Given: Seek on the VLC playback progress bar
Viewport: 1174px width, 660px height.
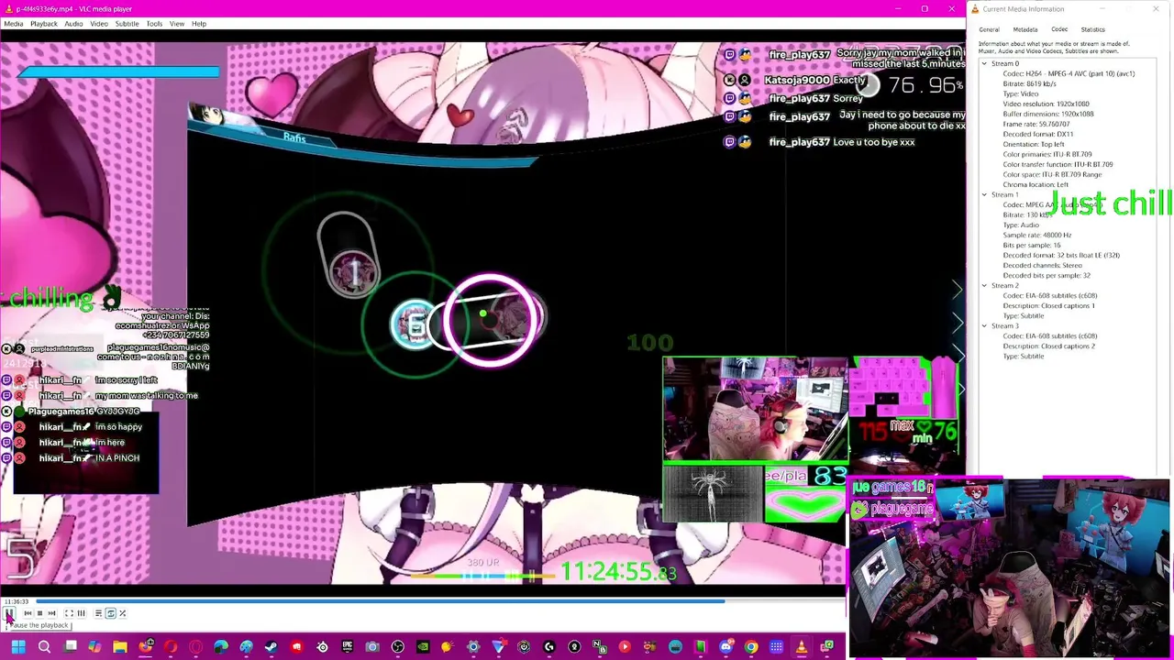Looking at the screenshot, I should pos(440,601).
